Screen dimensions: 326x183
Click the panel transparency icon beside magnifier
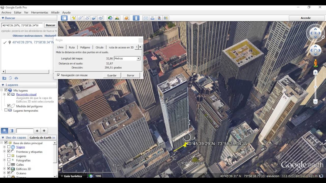click(11, 131)
